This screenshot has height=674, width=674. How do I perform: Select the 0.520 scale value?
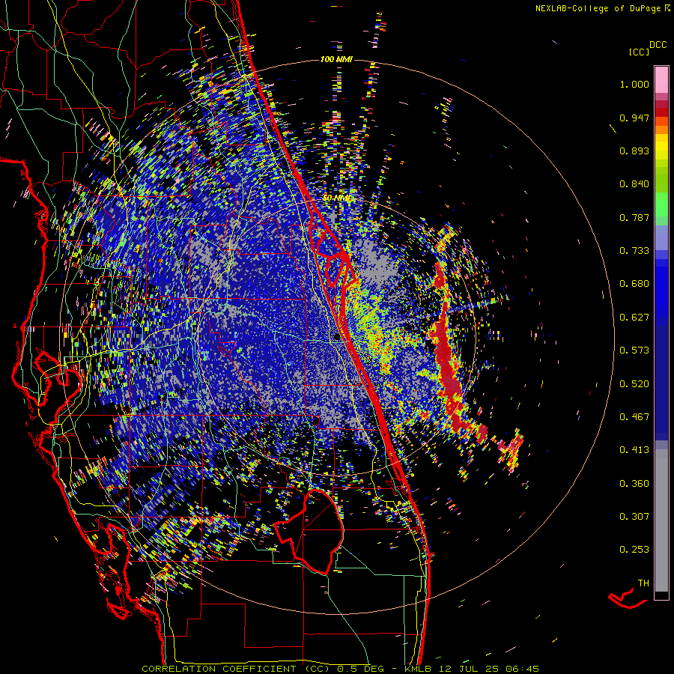pos(634,384)
